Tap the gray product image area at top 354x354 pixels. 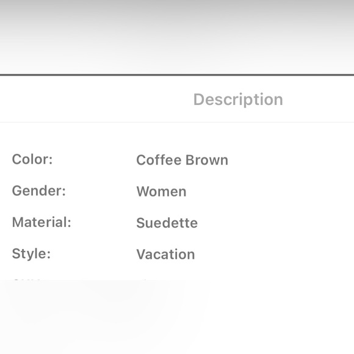pyautogui.click(x=177, y=37)
